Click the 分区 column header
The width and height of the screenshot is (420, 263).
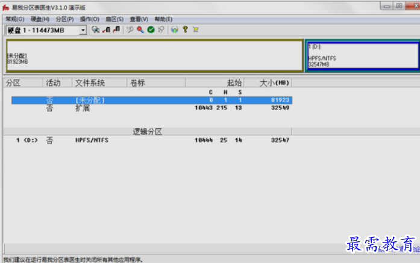point(23,83)
